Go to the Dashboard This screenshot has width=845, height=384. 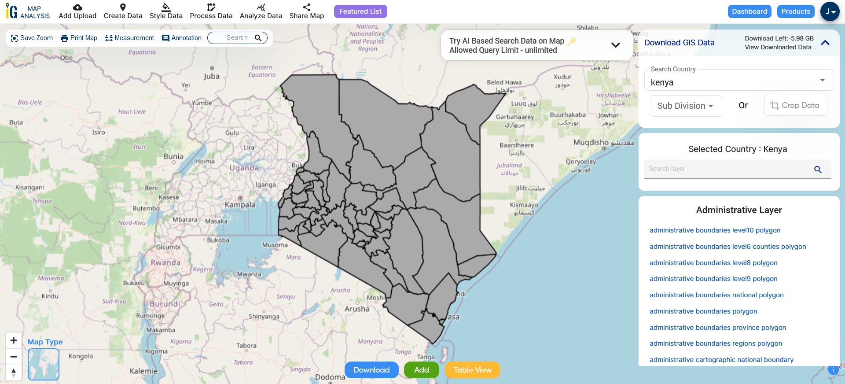749,11
